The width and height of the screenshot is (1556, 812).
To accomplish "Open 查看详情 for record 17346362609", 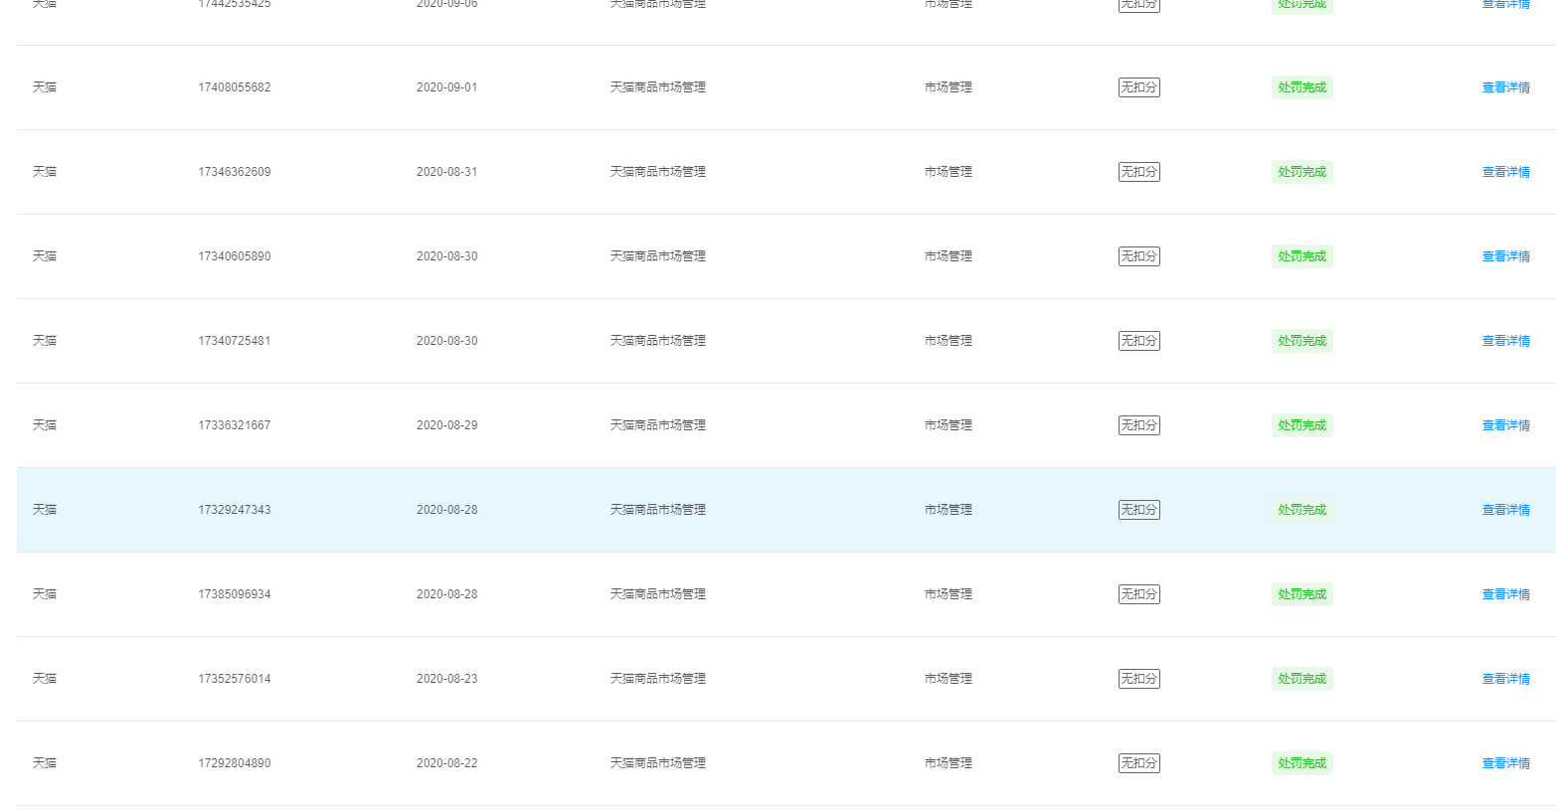I will [1505, 172].
